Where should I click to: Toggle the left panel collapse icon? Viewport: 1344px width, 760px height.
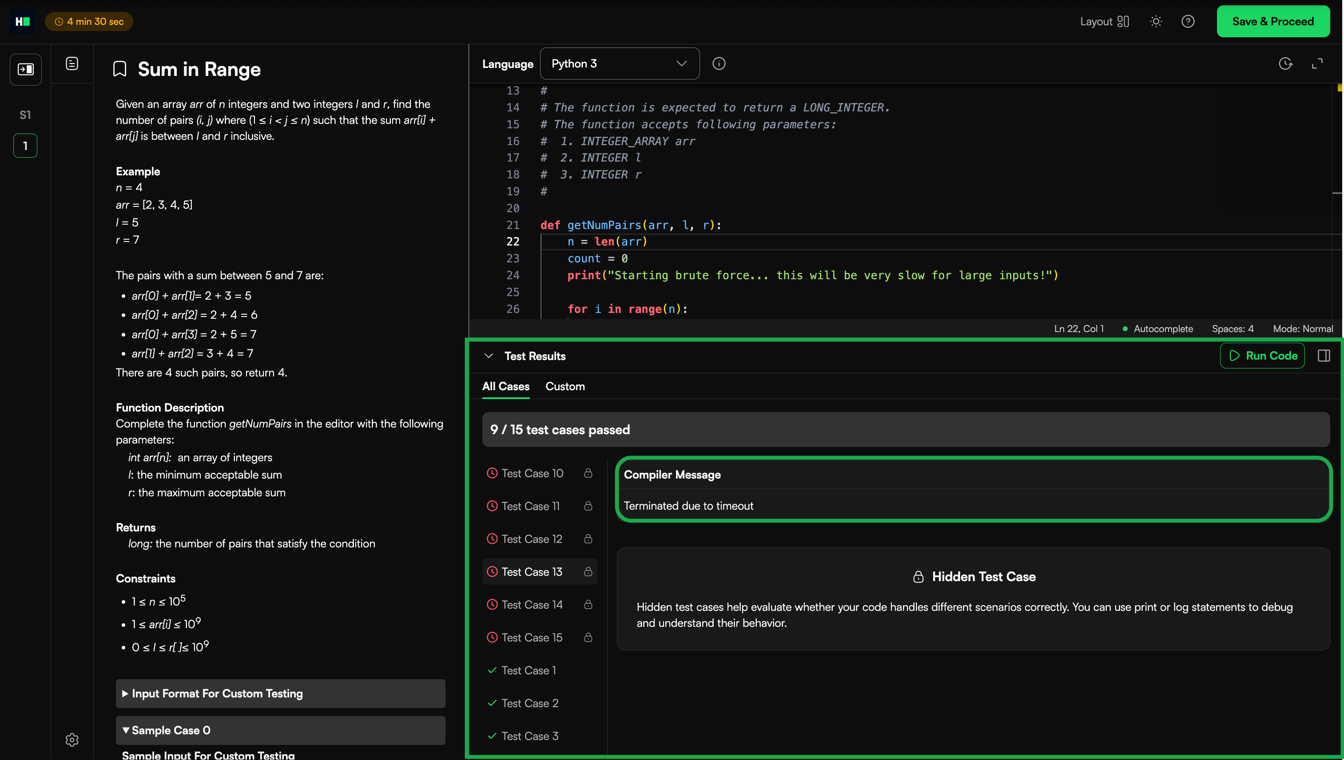[x=26, y=69]
